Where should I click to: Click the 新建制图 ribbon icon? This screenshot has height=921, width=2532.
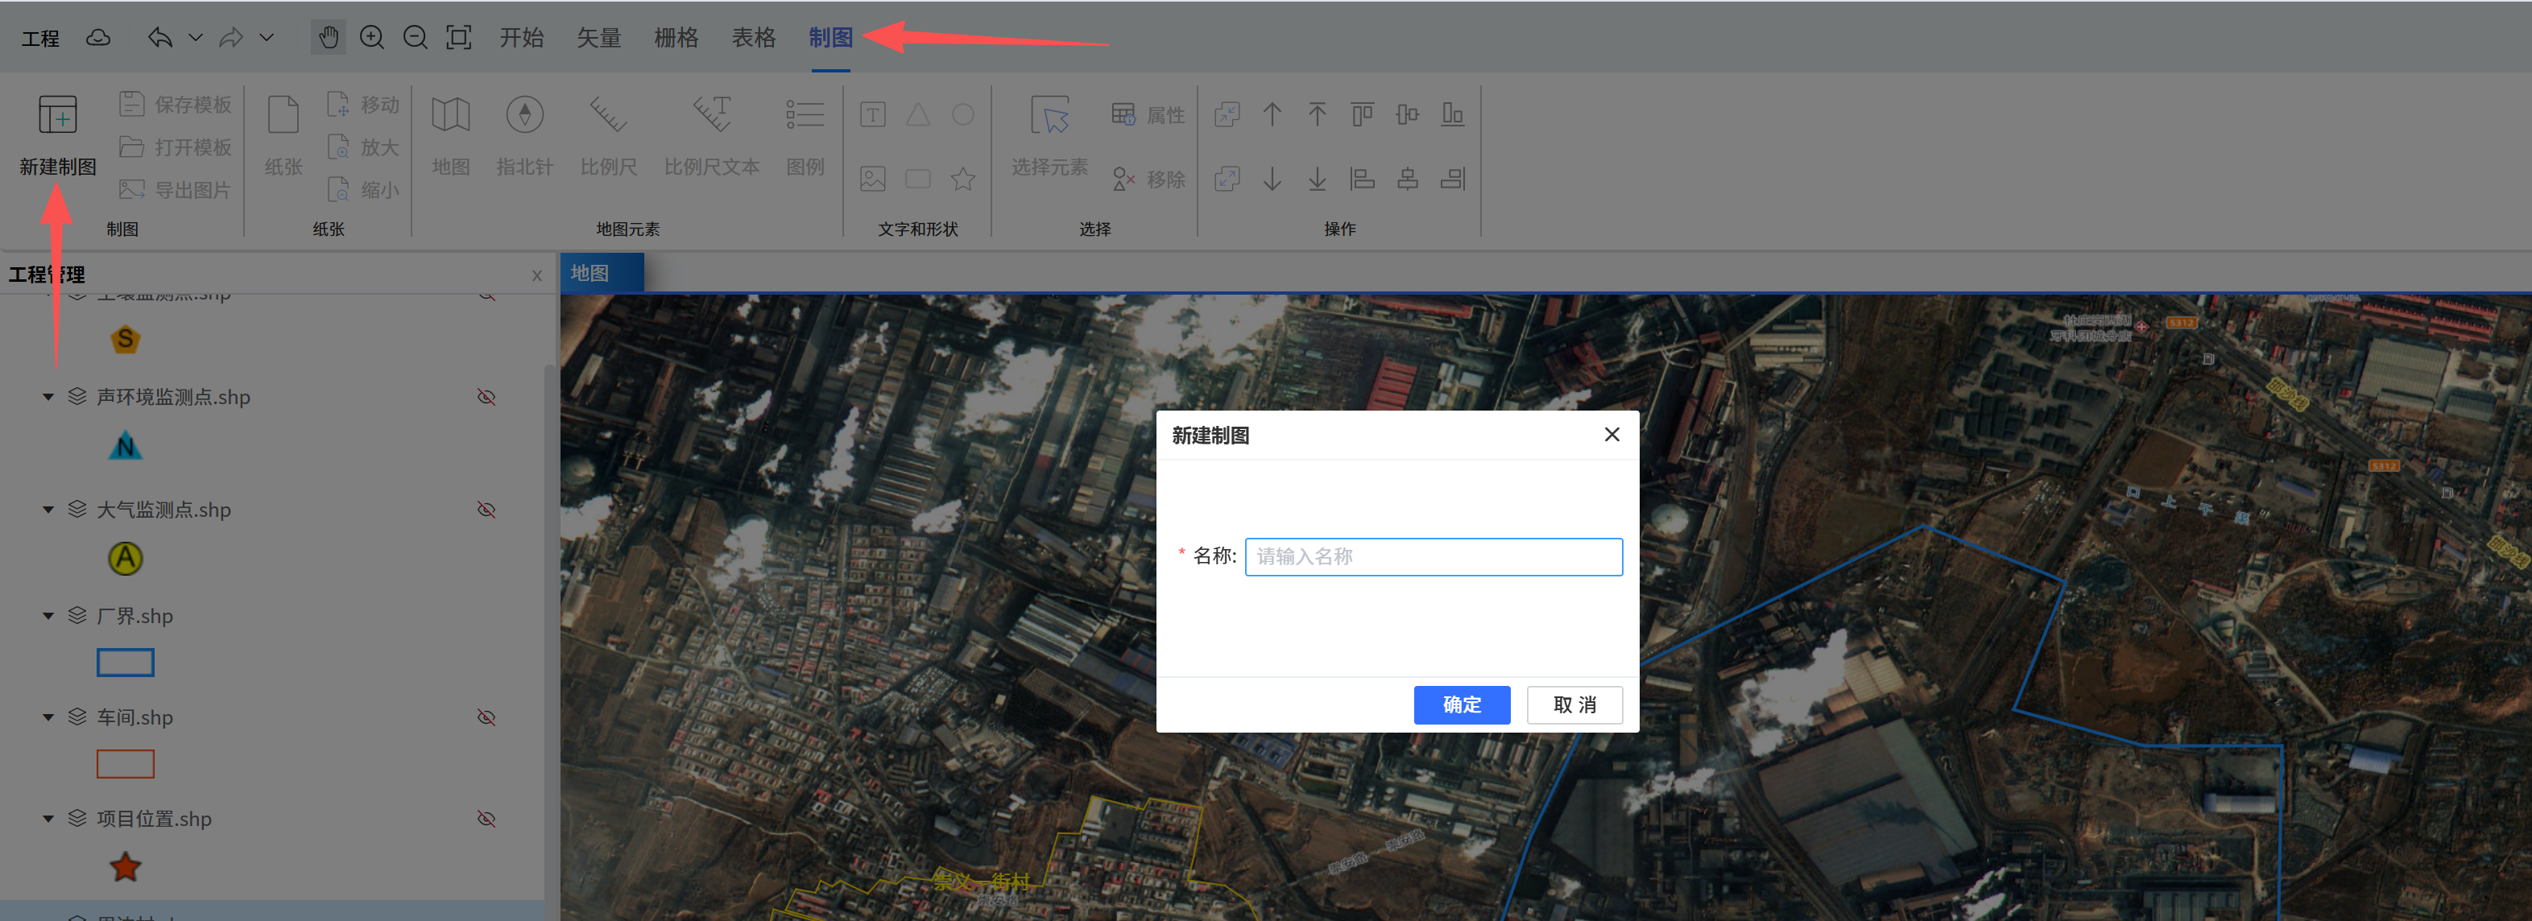click(x=57, y=115)
